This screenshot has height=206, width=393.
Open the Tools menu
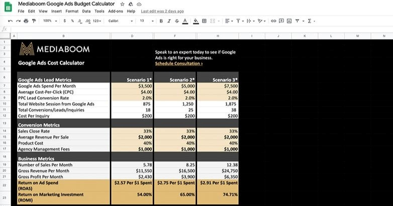pyautogui.click(x=99, y=11)
